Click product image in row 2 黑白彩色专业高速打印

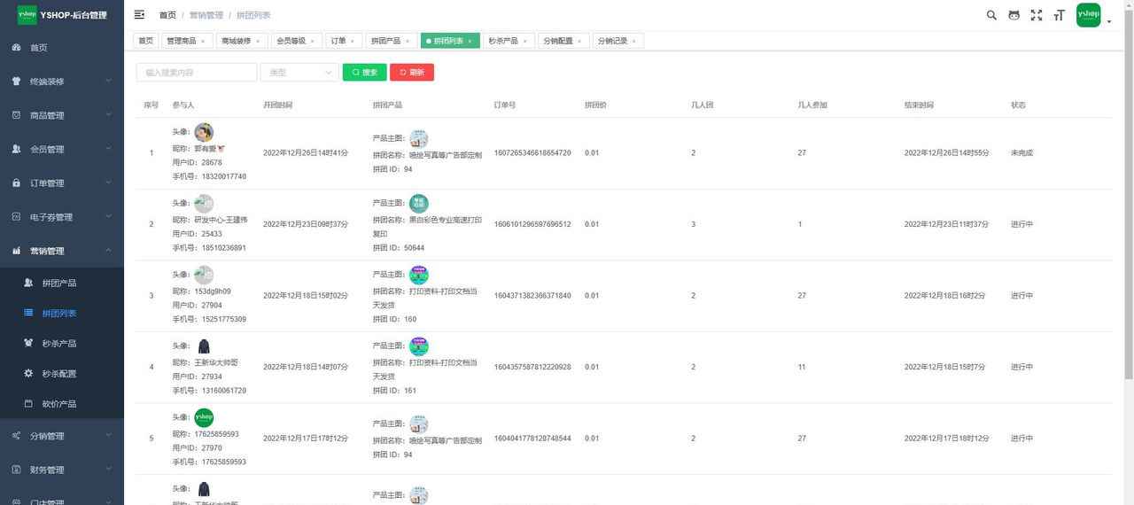(419, 204)
